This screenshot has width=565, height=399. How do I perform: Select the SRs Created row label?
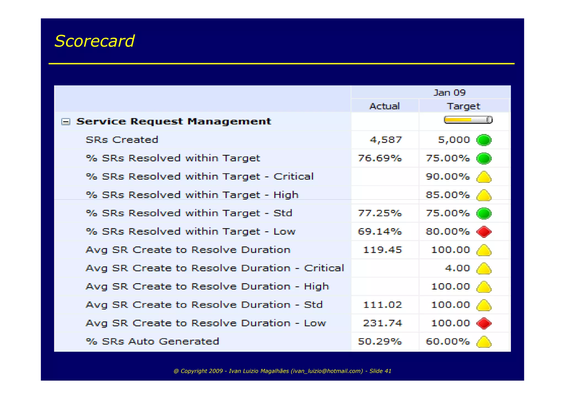122,140
